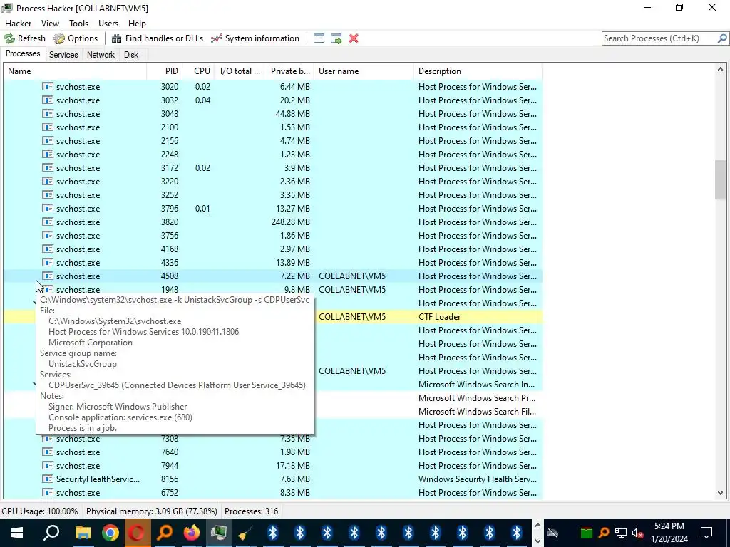This screenshot has height=547, width=730.
Task: Click the Search Processes magnifier icon
Action: coord(722,38)
